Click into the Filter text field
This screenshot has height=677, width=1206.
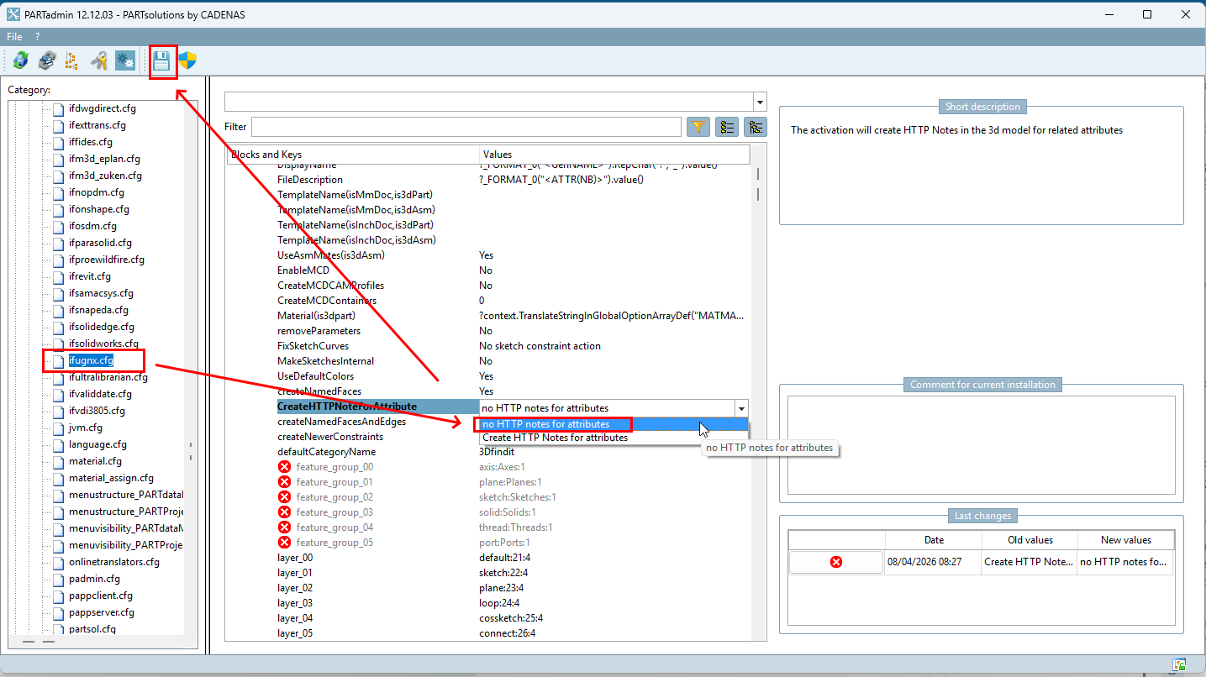(466, 127)
